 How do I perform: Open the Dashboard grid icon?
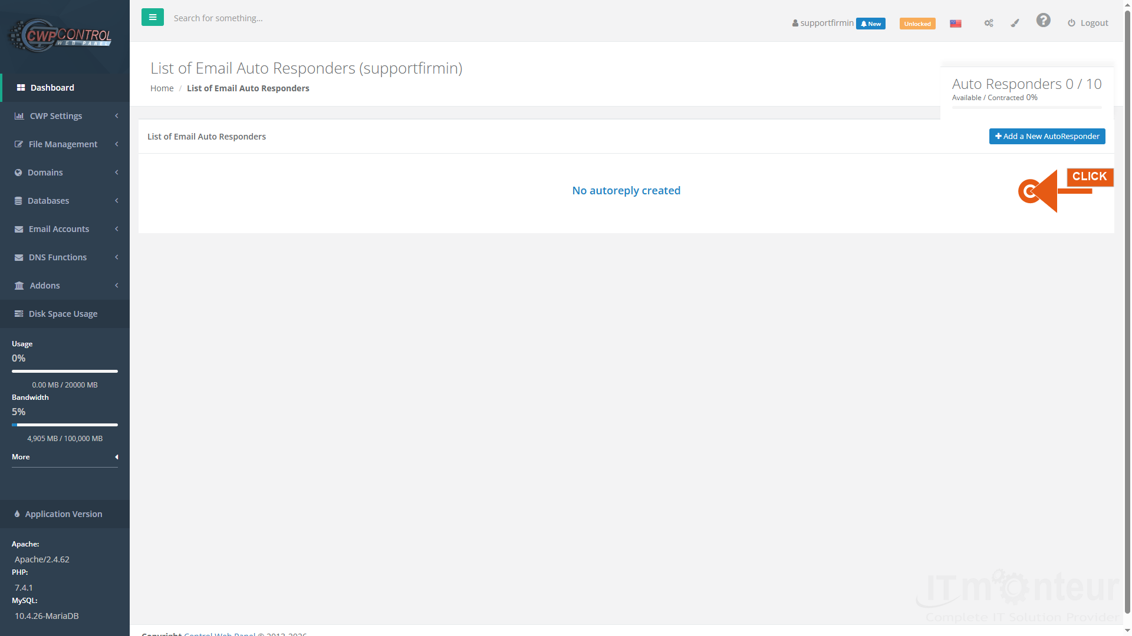click(x=21, y=88)
